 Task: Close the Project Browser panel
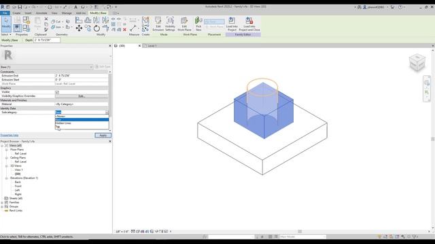(x=110, y=142)
